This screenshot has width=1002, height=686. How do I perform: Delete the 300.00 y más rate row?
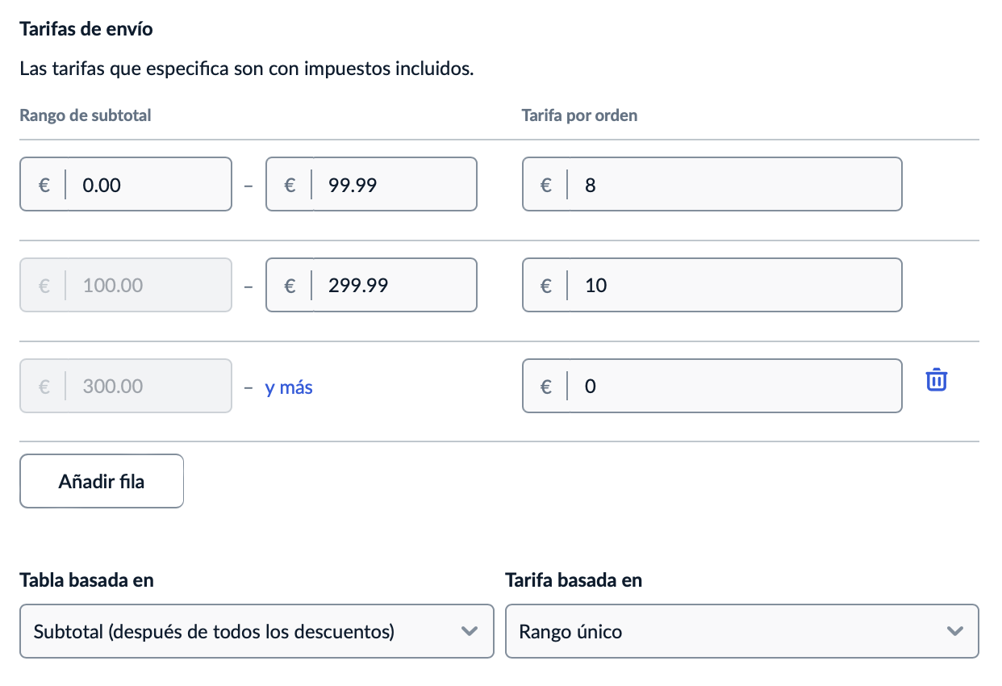coord(936,379)
